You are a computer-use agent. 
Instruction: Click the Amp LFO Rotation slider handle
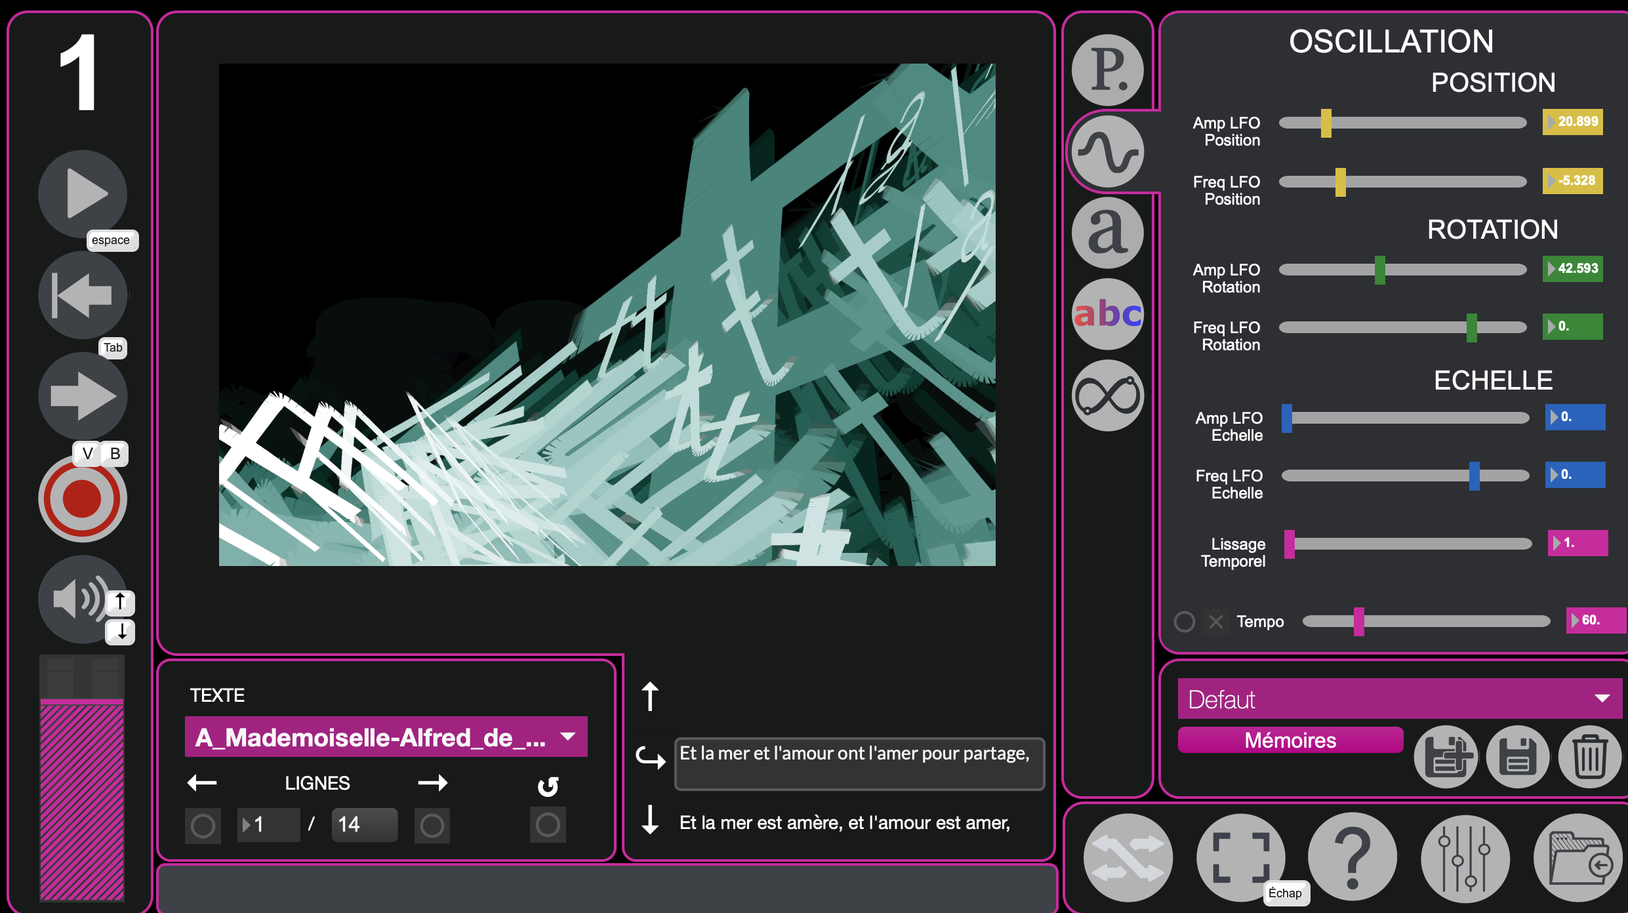coord(1379,270)
